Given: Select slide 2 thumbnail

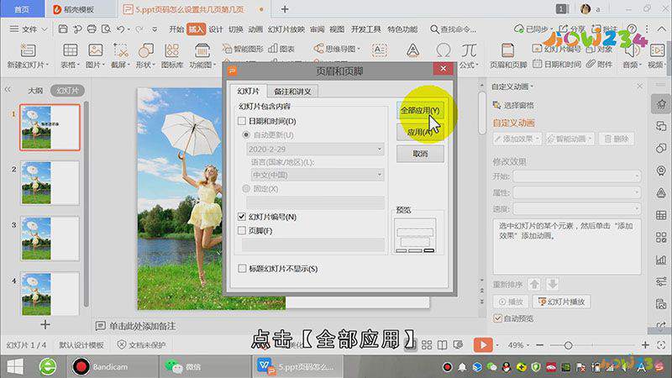Looking at the screenshot, I should (50, 183).
